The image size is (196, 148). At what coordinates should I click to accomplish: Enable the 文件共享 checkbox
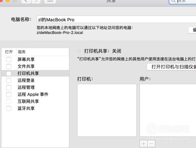point(9,67)
